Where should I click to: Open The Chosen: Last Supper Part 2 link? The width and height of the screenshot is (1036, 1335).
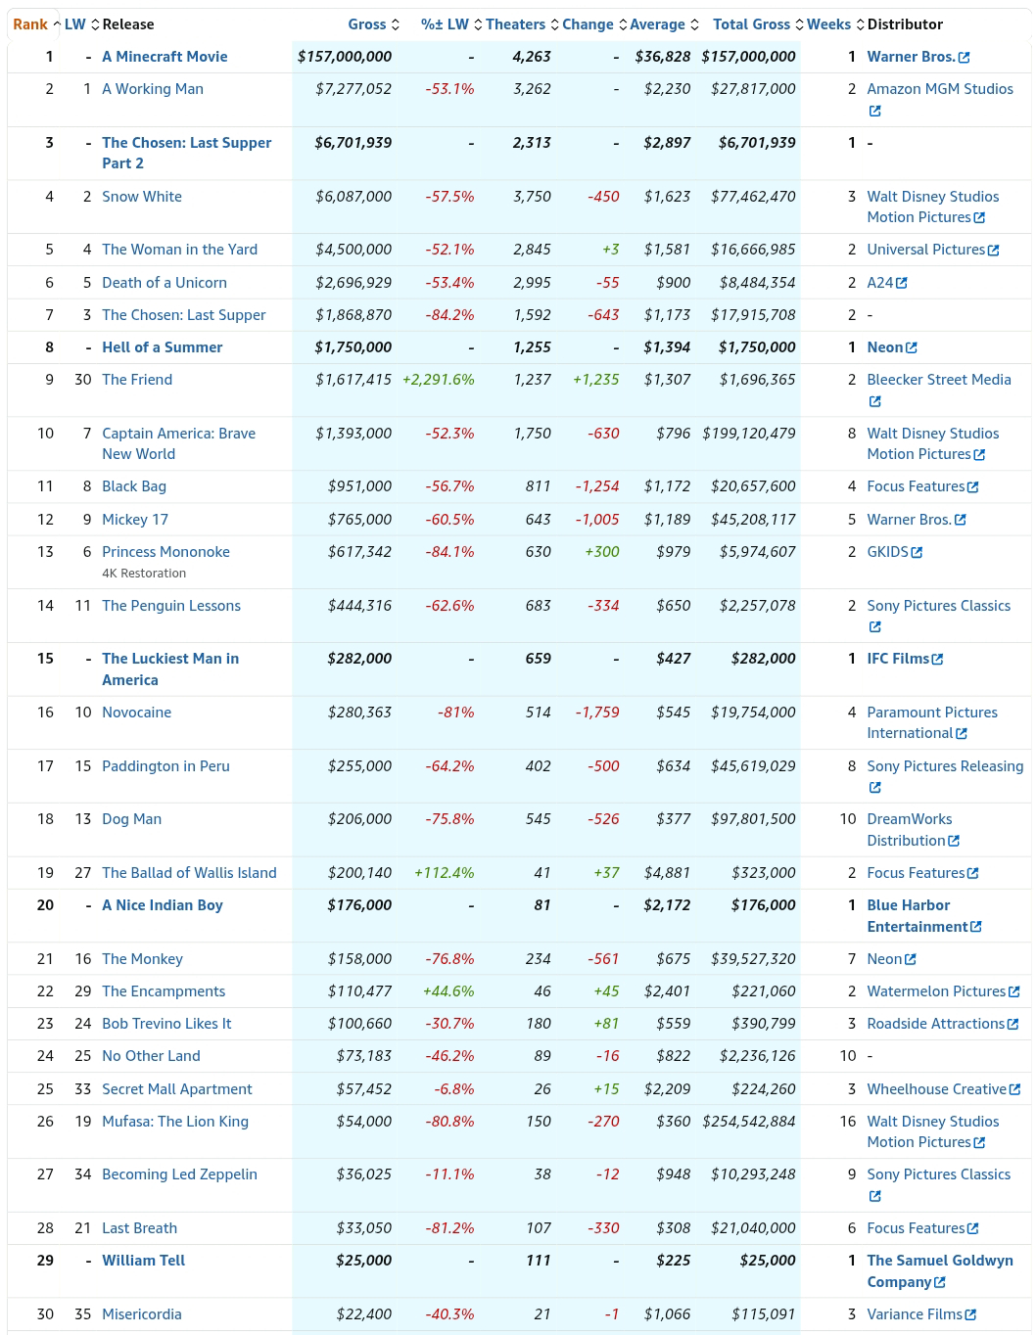coord(187,153)
